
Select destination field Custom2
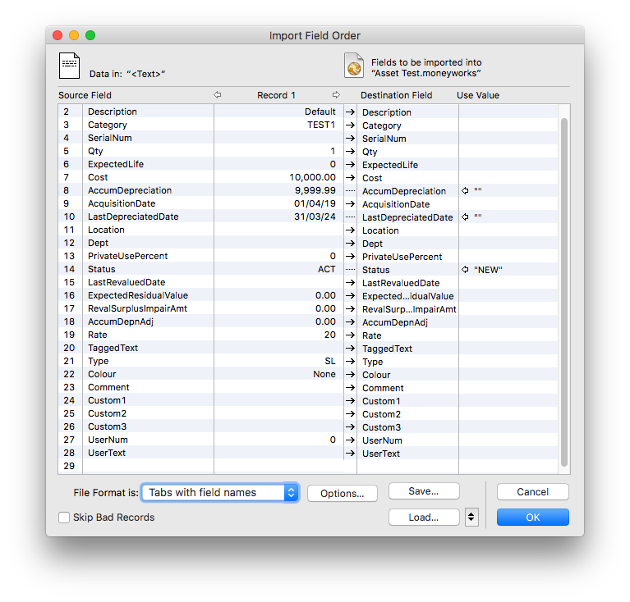(x=381, y=414)
